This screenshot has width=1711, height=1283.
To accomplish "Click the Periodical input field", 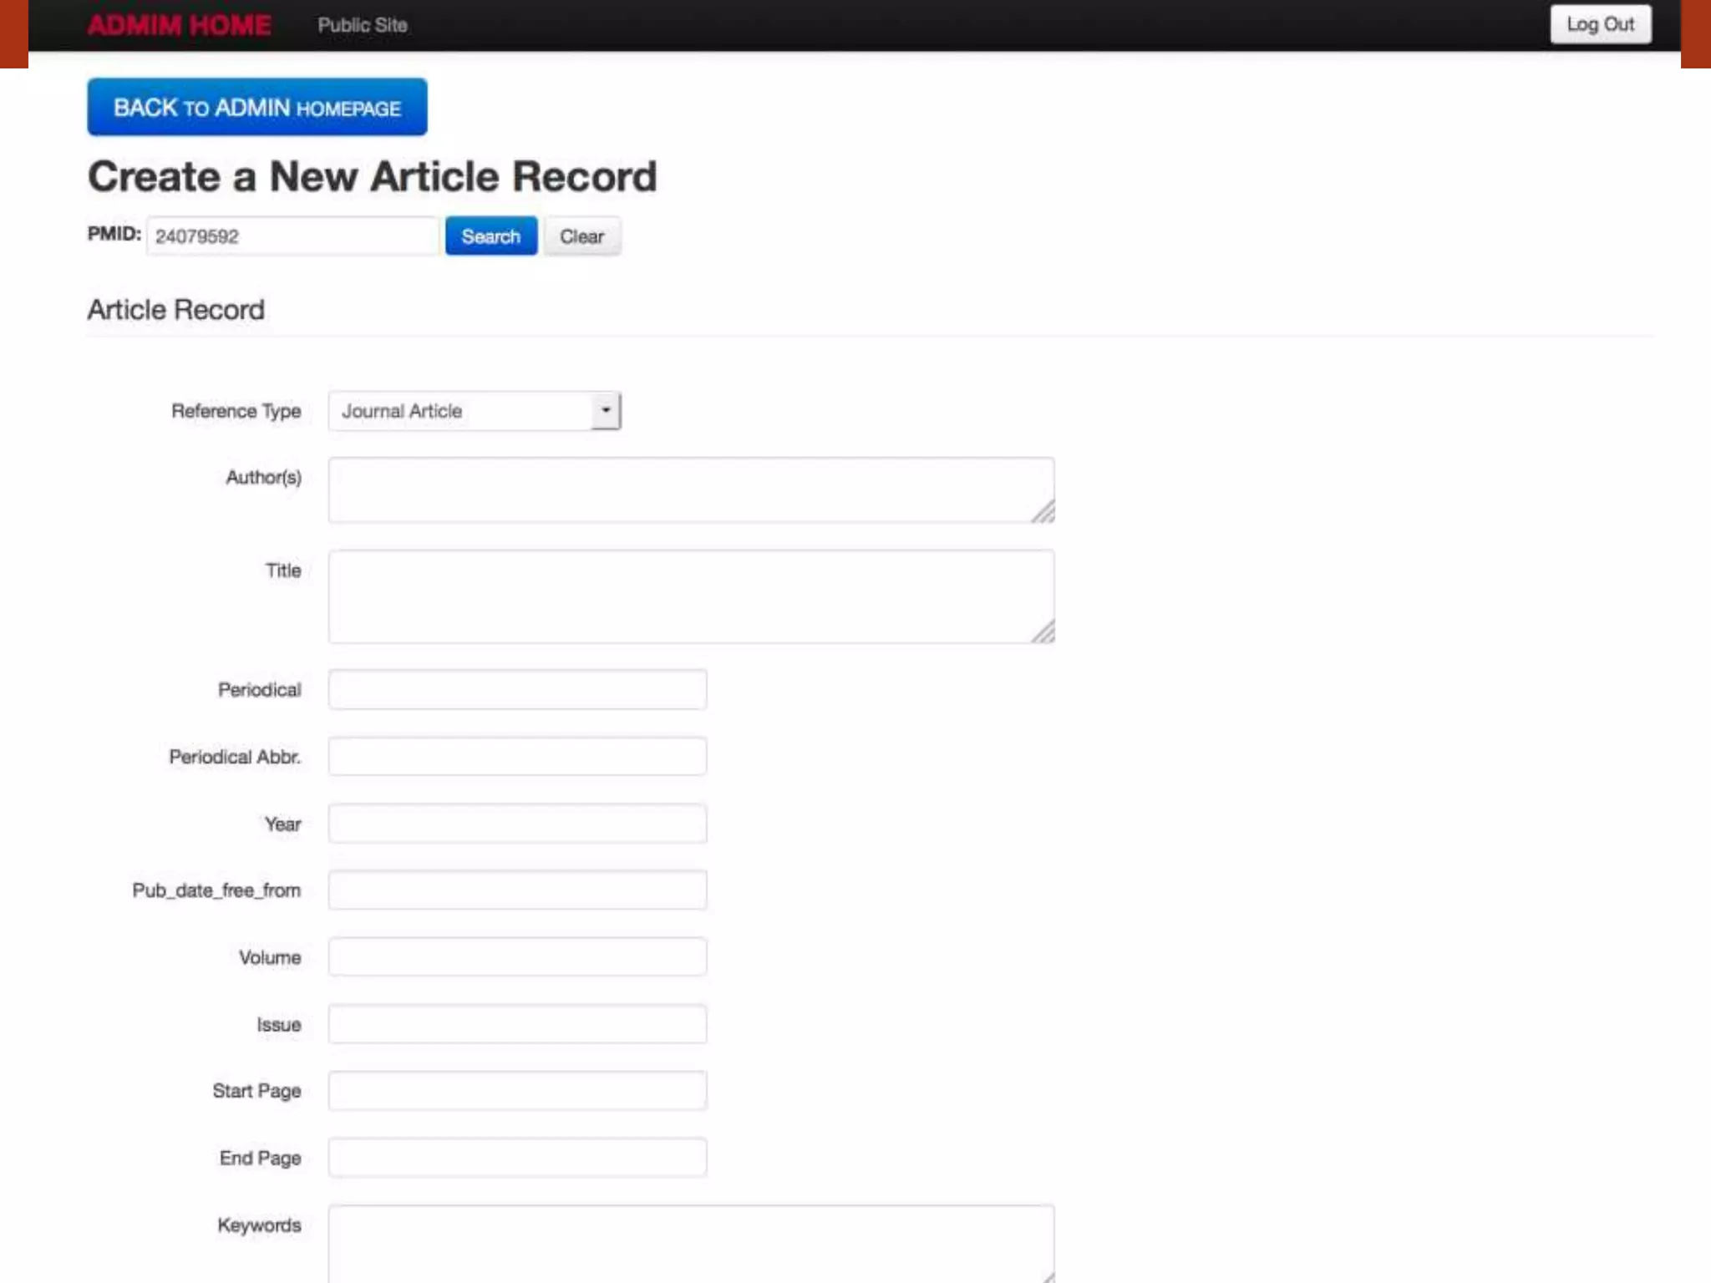I will (517, 689).
